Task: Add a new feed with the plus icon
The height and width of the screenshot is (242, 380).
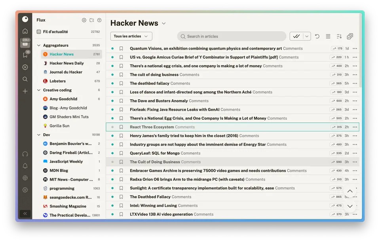Action: pos(25,91)
